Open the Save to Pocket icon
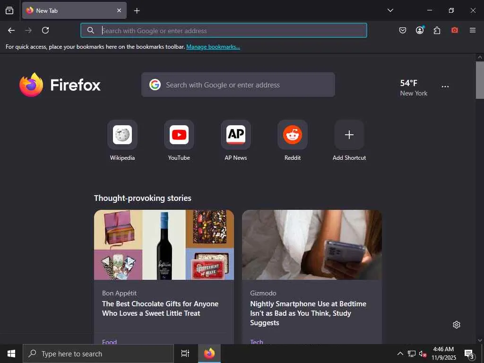The height and width of the screenshot is (363, 484). (x=403, y=30)
